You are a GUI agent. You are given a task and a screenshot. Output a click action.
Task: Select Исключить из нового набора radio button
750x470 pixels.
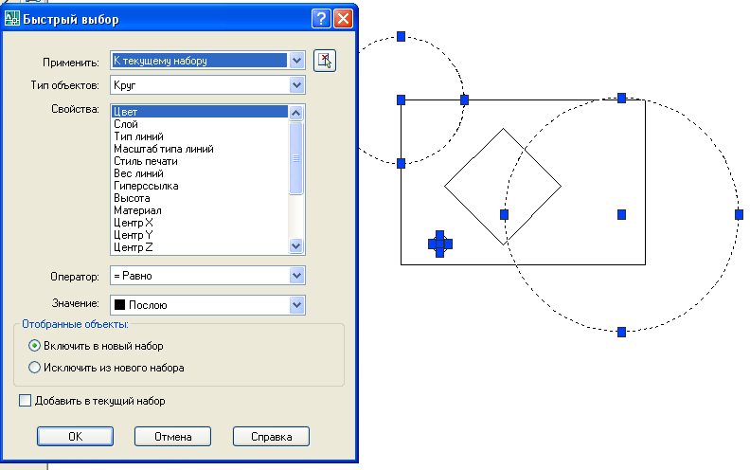34,368
